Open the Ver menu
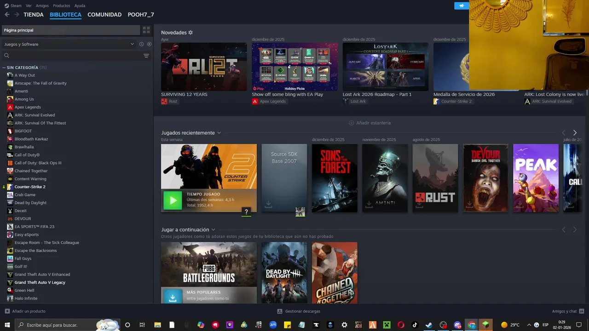 [29, 6]
